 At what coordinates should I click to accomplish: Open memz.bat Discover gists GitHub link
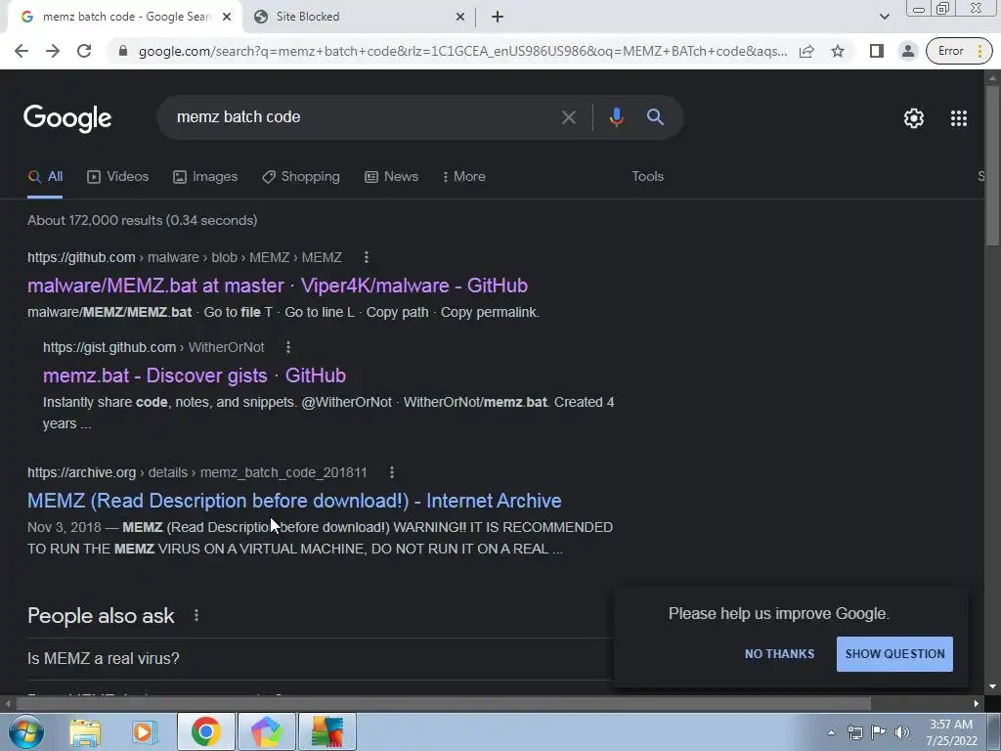pos(195,375)
